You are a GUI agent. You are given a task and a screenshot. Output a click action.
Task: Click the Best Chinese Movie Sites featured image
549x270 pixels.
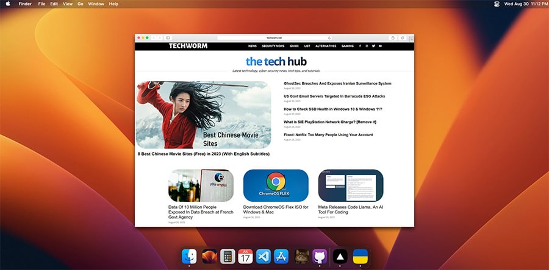tap(203, 115)
